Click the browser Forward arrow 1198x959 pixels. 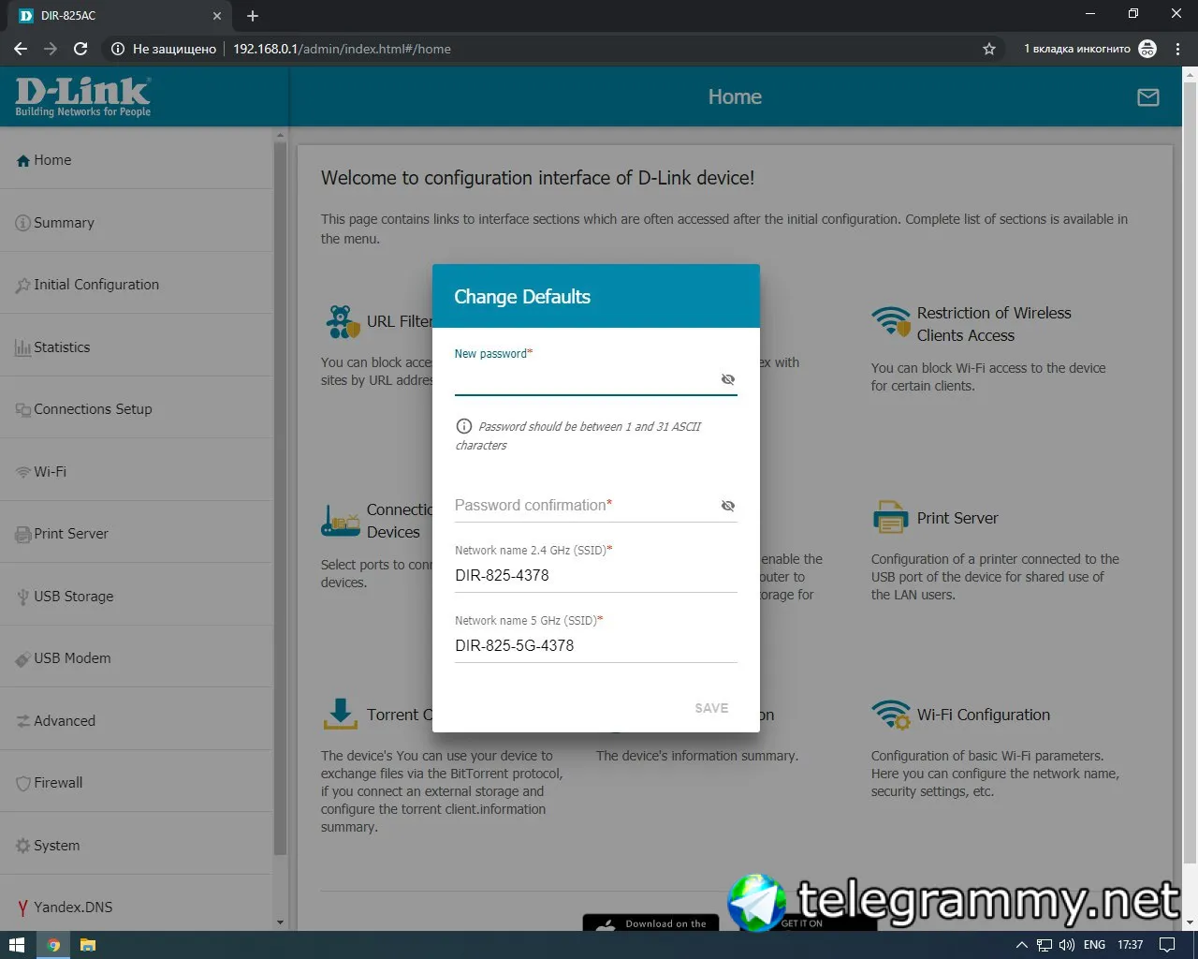pos(51,49)
